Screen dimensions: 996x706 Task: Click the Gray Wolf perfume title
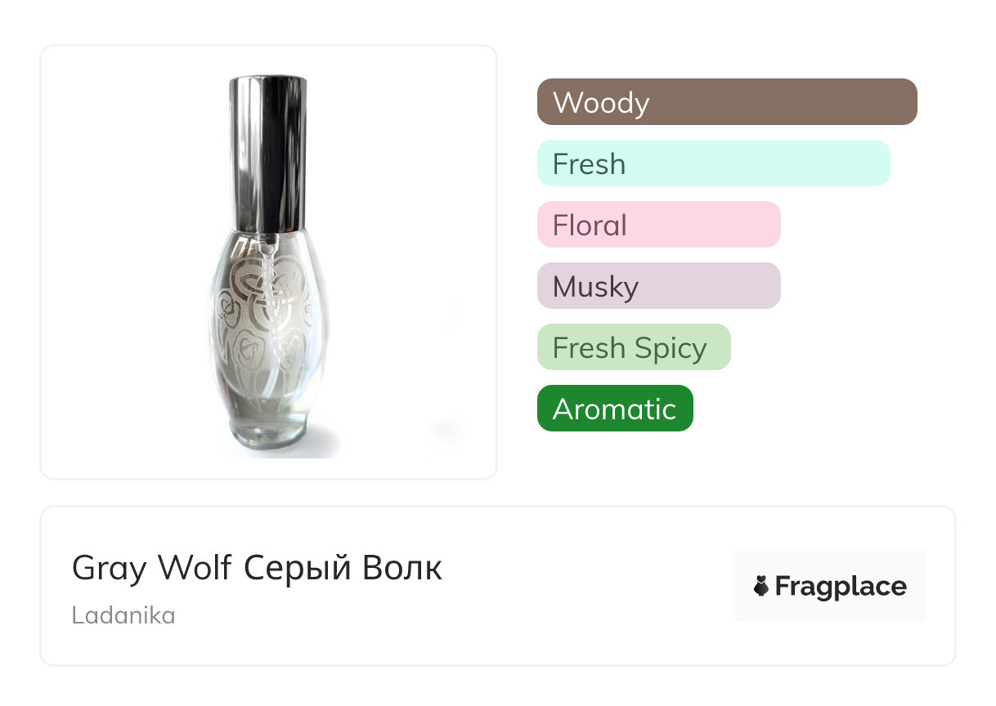152,567
